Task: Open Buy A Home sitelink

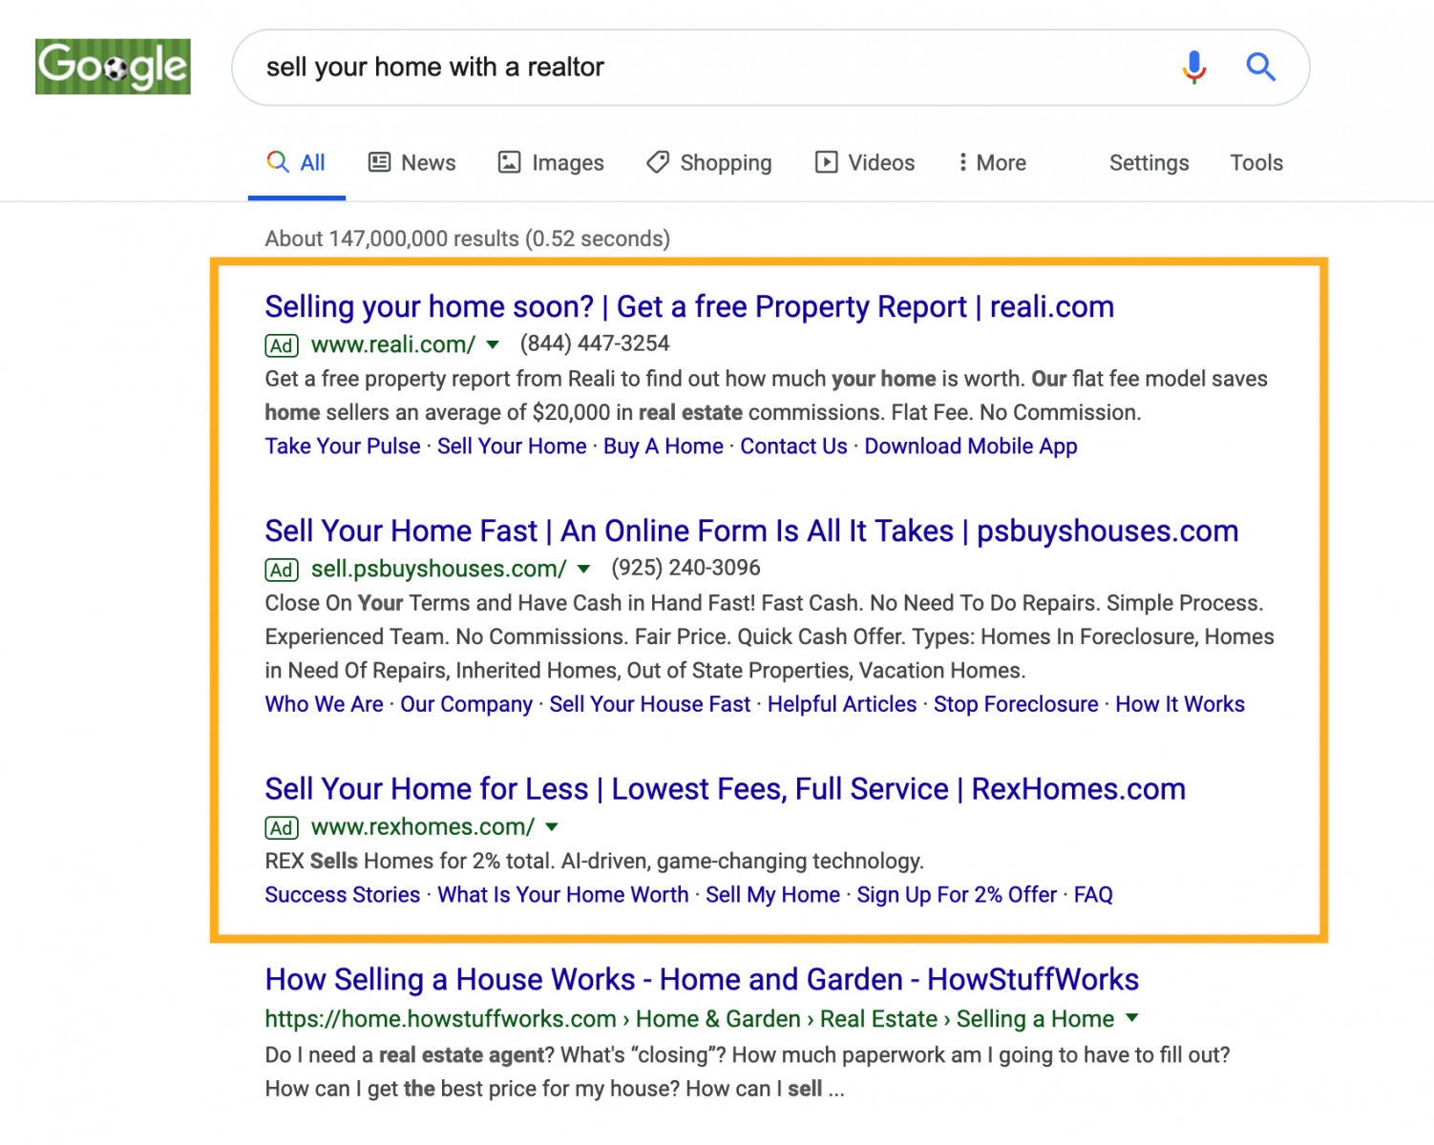Action: 664,447
